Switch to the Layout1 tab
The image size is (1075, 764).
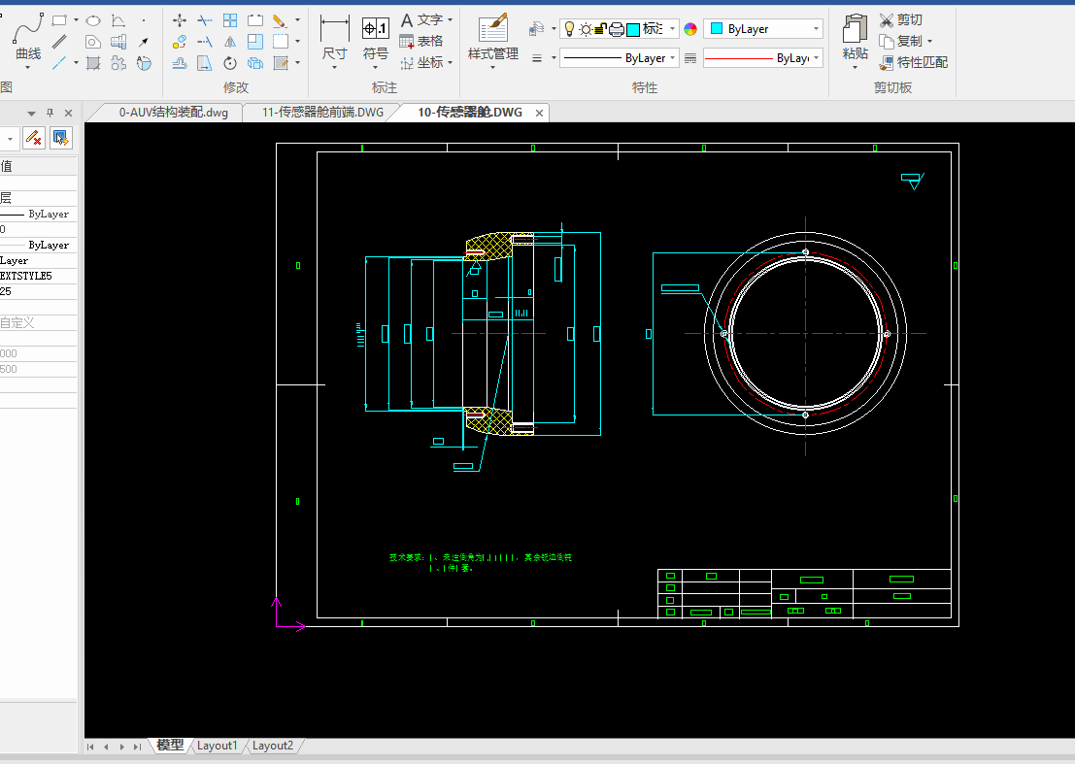pos(217,746)
